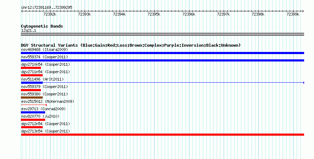This screenshot has width=314, height=159.
Task: Open the nsv559374 (Cooper2011) variant label
Action: point(44,57)
